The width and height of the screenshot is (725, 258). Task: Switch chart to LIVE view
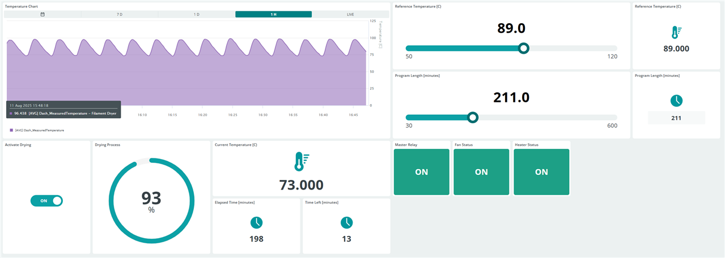click(350, 14)
